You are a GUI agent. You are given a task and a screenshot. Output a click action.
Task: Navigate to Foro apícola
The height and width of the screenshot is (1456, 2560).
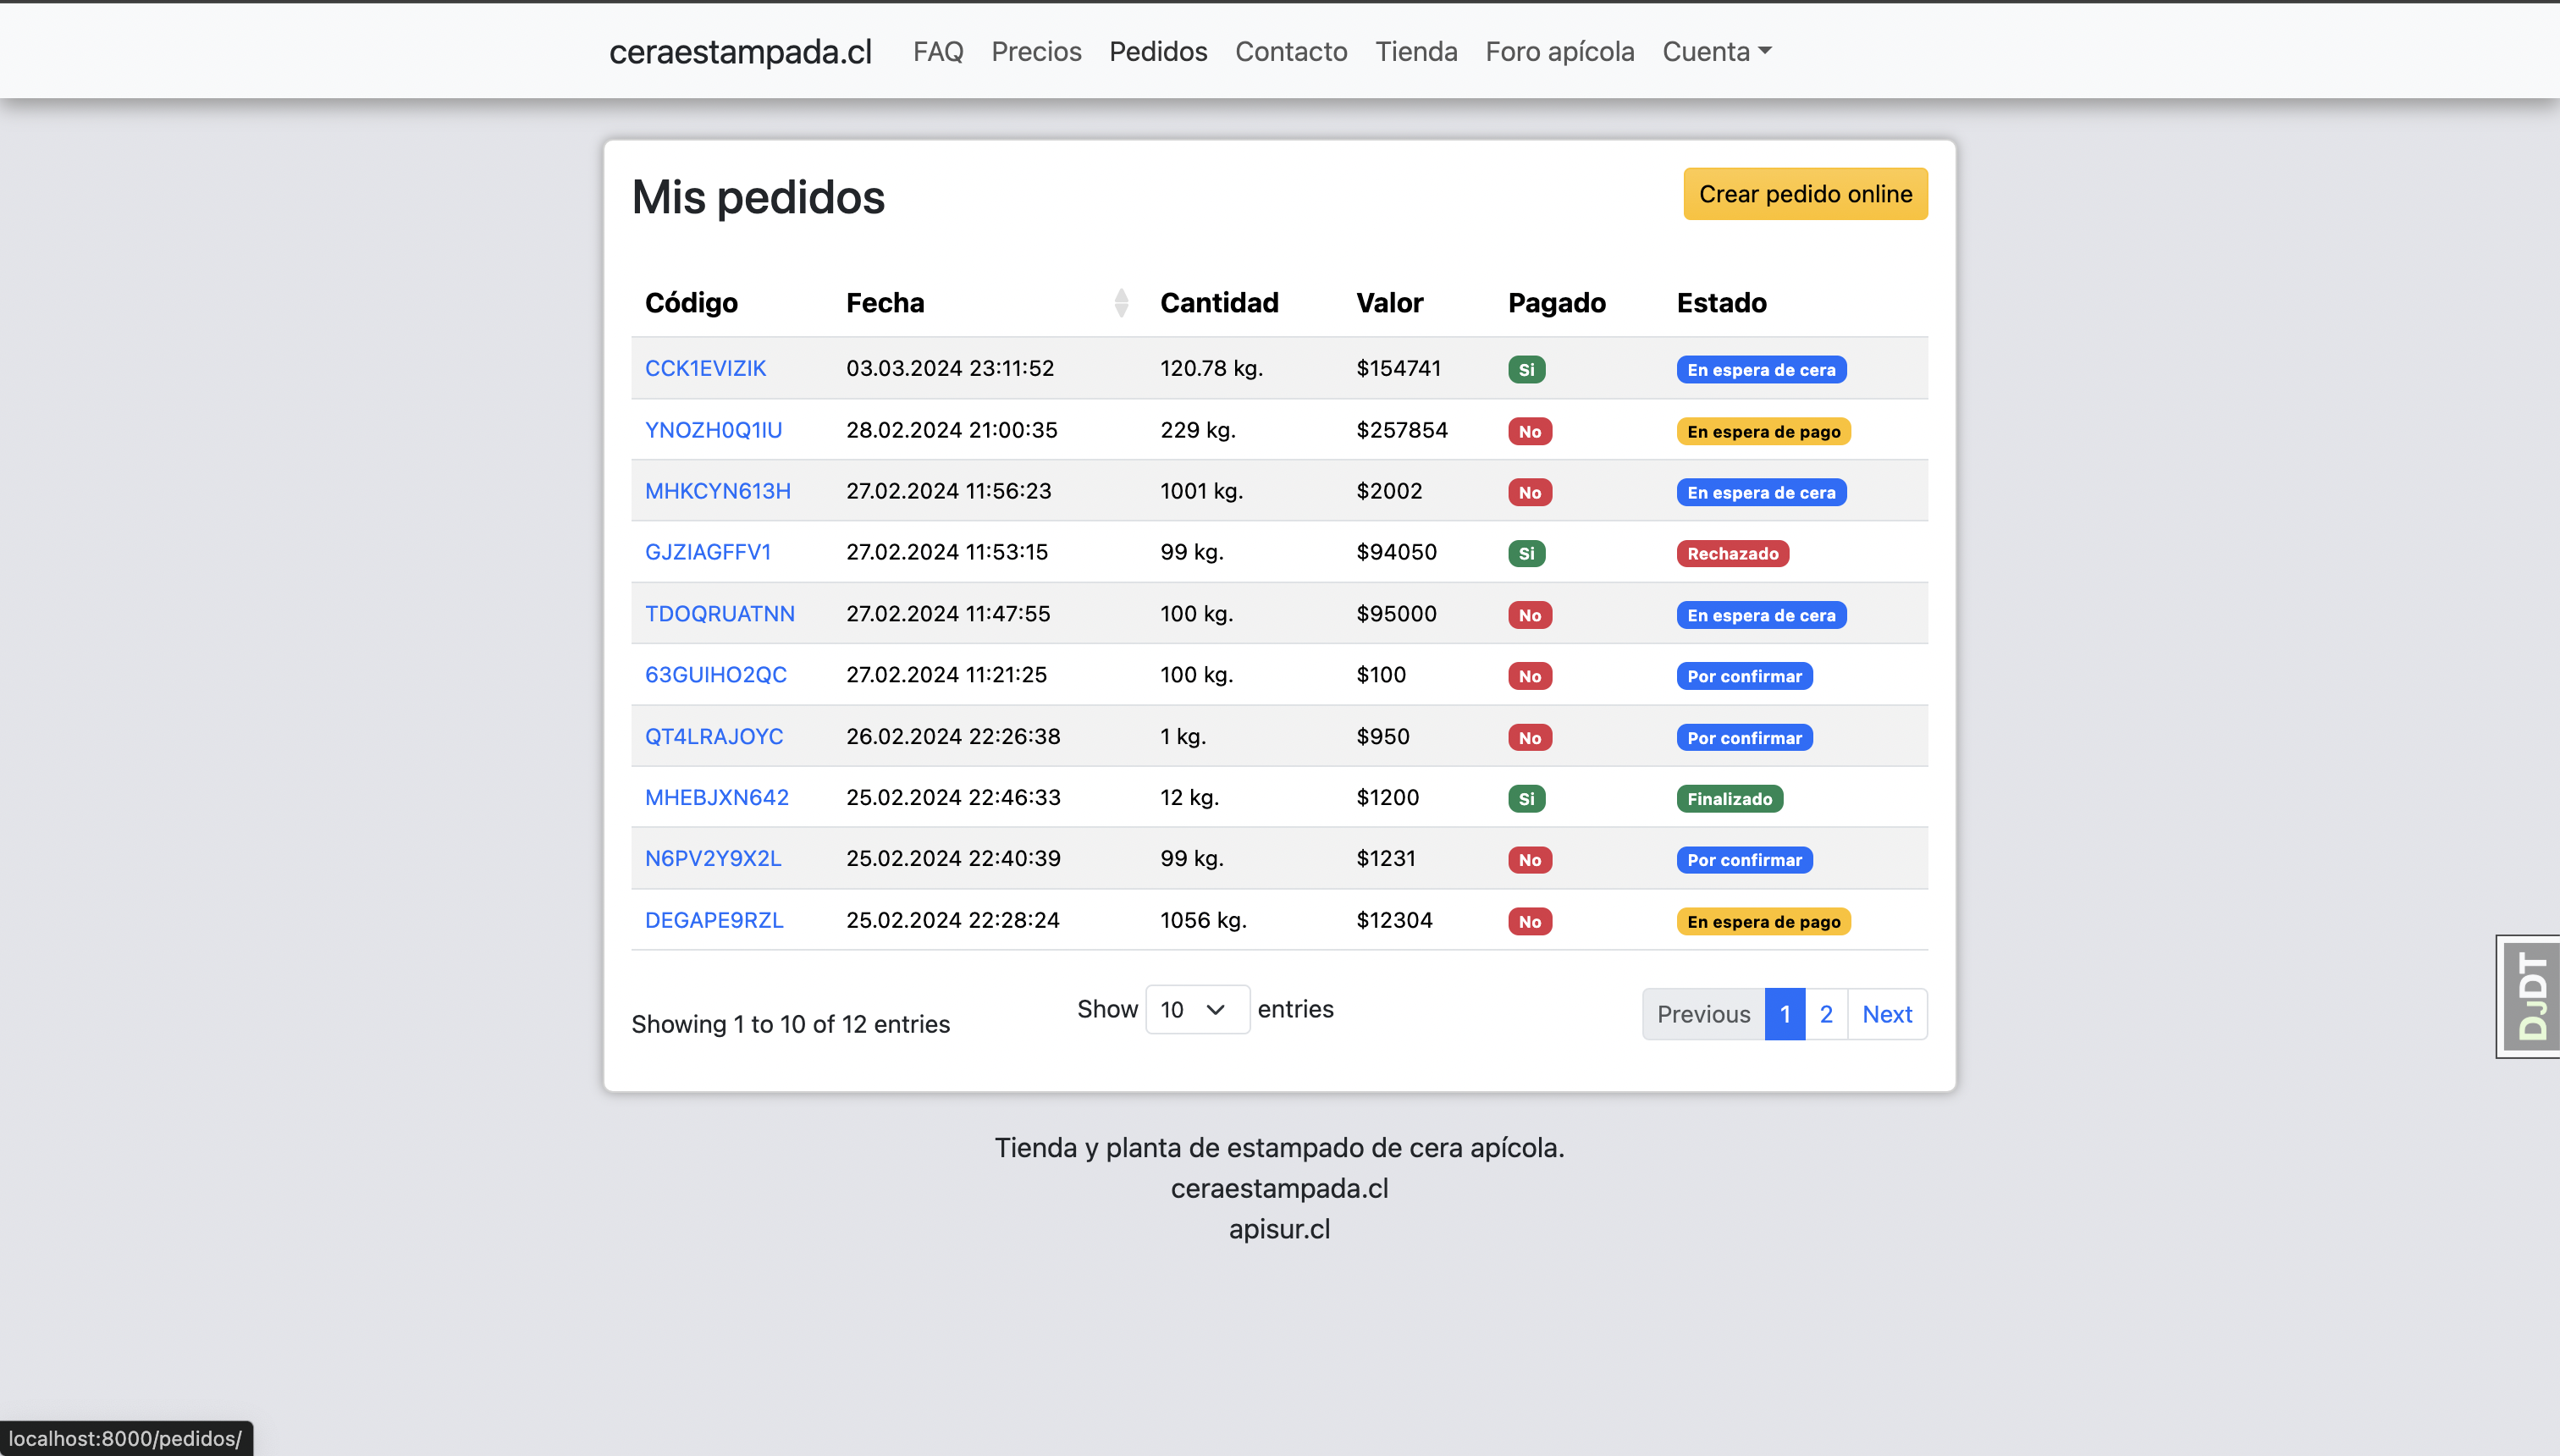(1559, 51)
